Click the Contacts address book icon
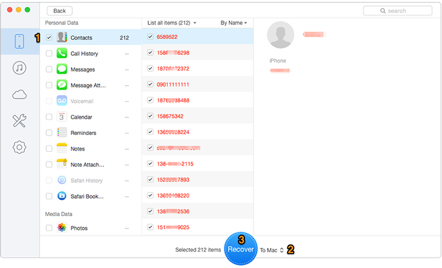Image resolution: width=442 pixels, height=268 pixels. tap(62, 37)
